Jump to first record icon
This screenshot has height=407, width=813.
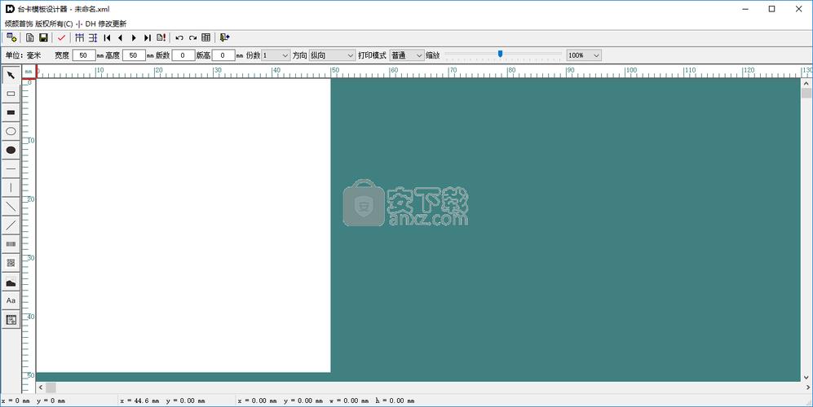(x=107, y=37)
